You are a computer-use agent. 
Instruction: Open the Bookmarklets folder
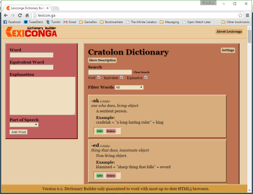112,22
